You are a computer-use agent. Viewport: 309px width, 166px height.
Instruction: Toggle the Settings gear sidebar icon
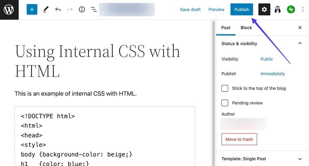point(264,10)
